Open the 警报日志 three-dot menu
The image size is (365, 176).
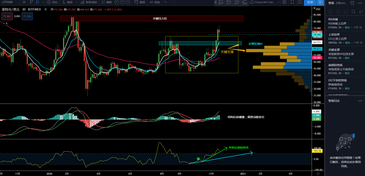point(360,101)
